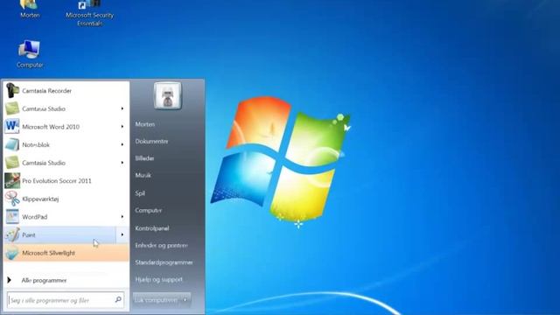This screenshot has height=315, width=560.
Task: Select Microsoft Security Essentials desktop shortcut
Action: [x=89, y=13]
